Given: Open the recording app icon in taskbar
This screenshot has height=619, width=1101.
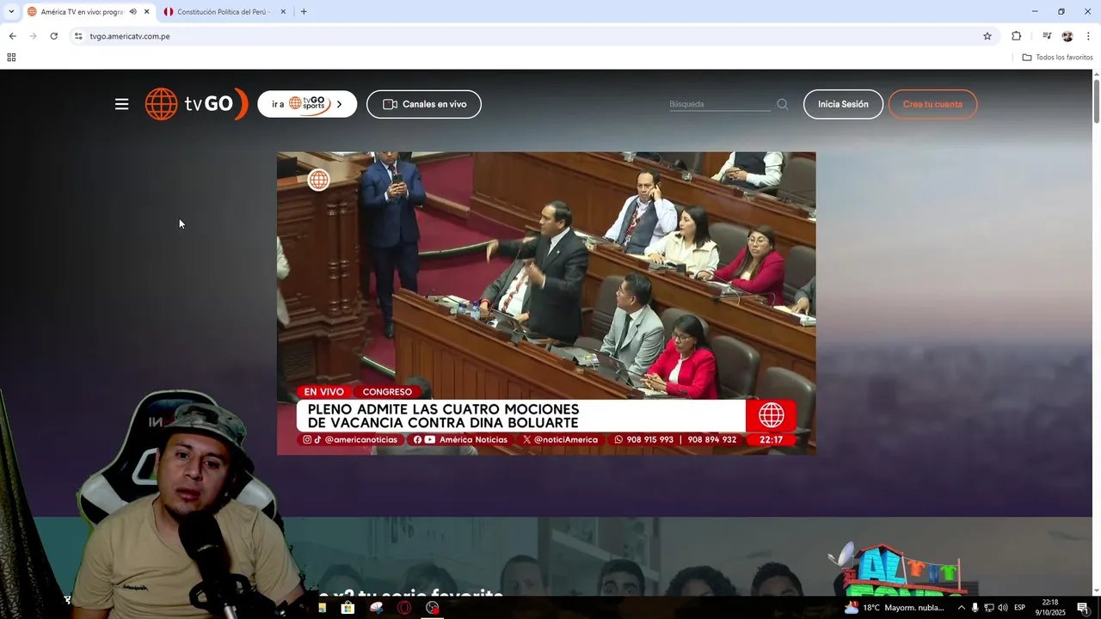Looking at the screenshot, I should click(433, 608).
